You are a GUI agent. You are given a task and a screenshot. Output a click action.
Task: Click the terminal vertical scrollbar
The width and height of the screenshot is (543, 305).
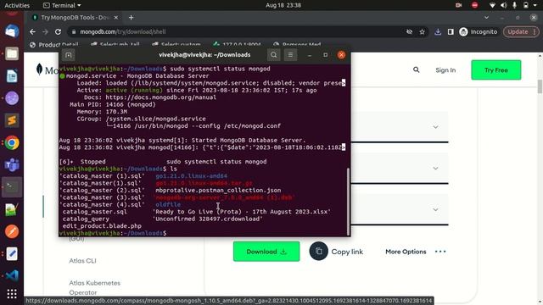(x=348, y=202)
